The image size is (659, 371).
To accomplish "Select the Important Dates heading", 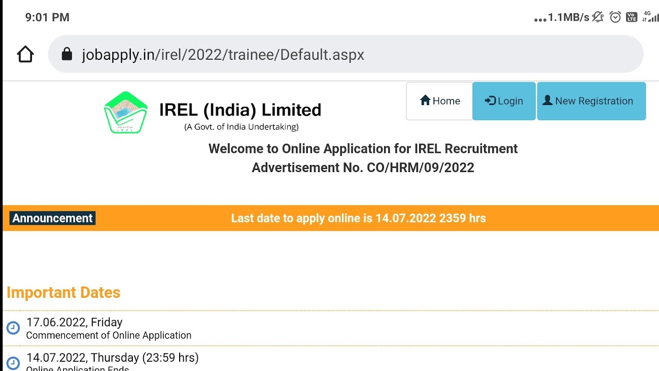I will click(63, 292).
